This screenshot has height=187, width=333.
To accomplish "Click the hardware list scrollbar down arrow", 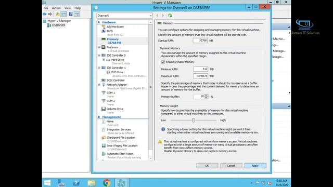I will (150, 158).
